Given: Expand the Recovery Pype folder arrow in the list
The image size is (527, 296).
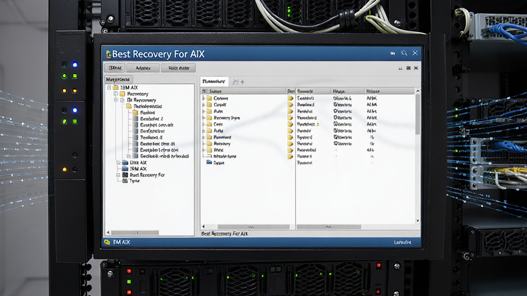Looking at the screenshot, I should coord(203,118).
